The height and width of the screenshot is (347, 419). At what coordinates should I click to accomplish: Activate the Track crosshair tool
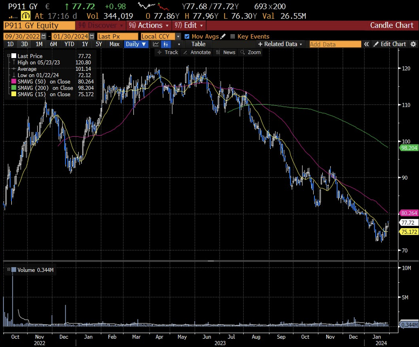pyautogui.click(x=168, y=52)
